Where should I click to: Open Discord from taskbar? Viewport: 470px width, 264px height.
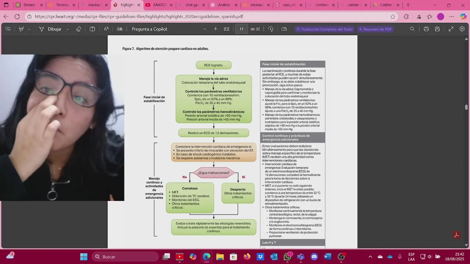[x=314, y=257]
